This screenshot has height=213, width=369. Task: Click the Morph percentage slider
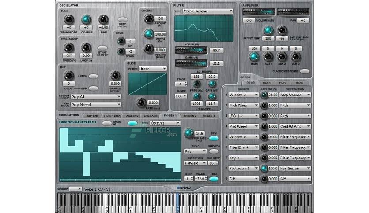191,50
